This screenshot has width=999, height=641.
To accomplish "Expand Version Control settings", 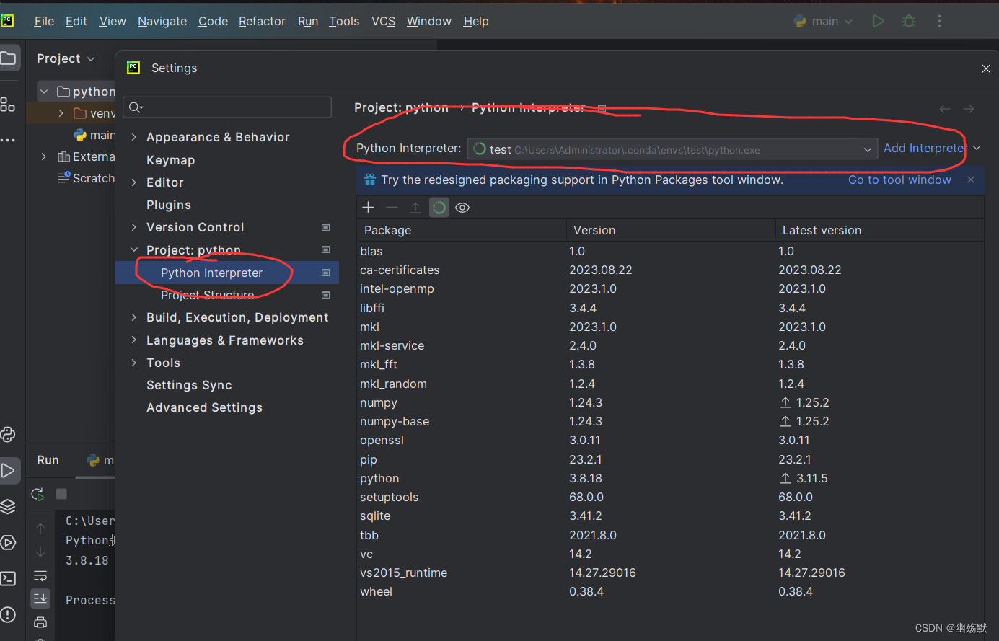I will (x=134, y=227).
